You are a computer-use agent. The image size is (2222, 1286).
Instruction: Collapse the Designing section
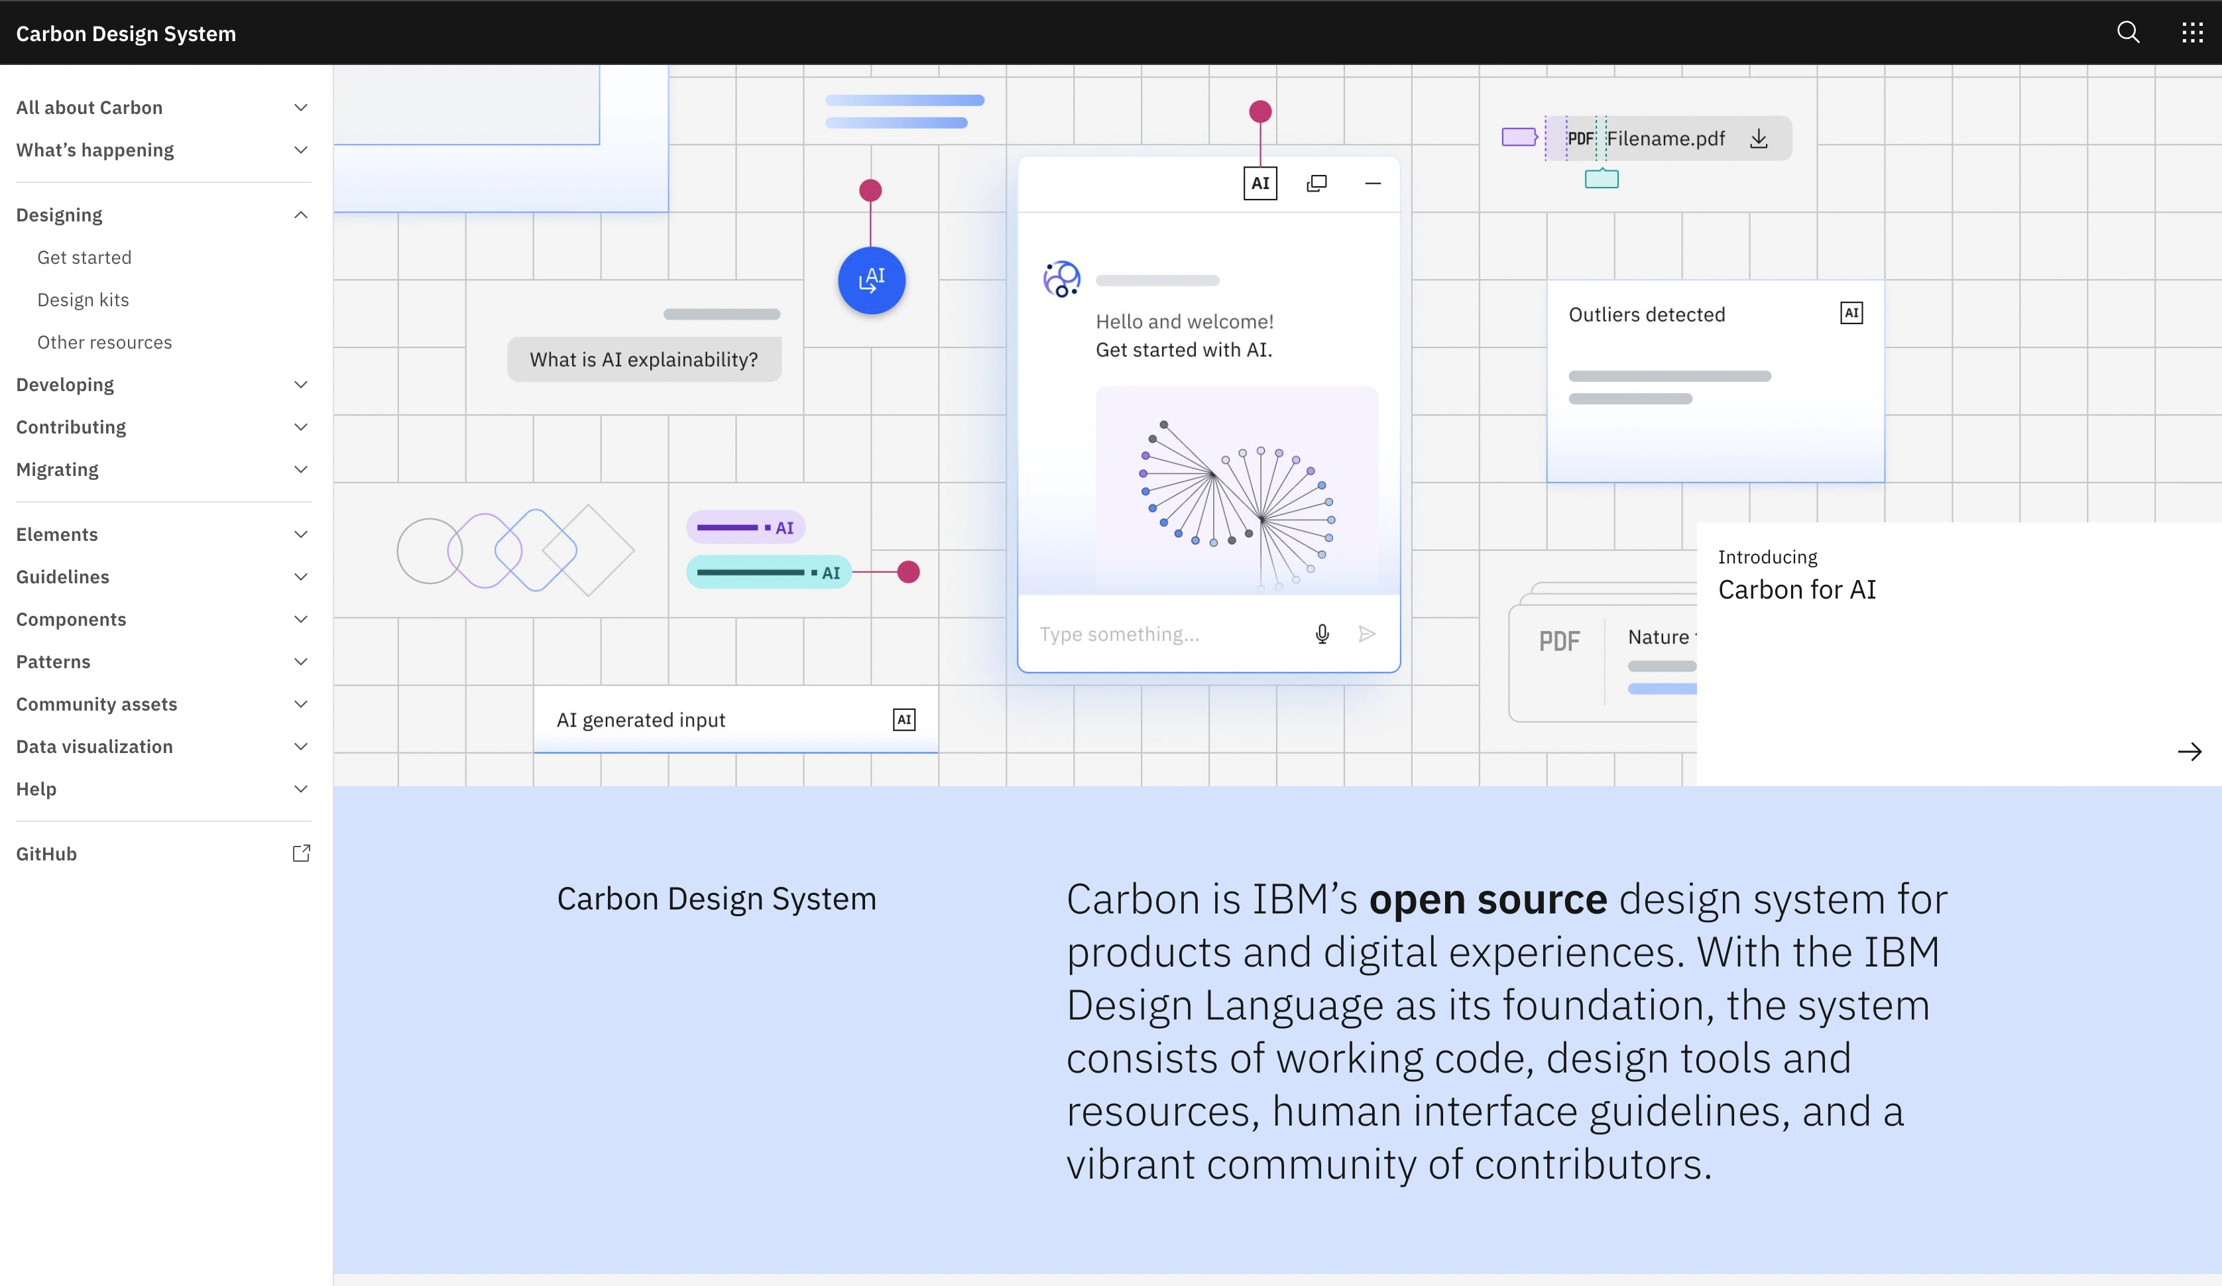[x=301, y=215]
